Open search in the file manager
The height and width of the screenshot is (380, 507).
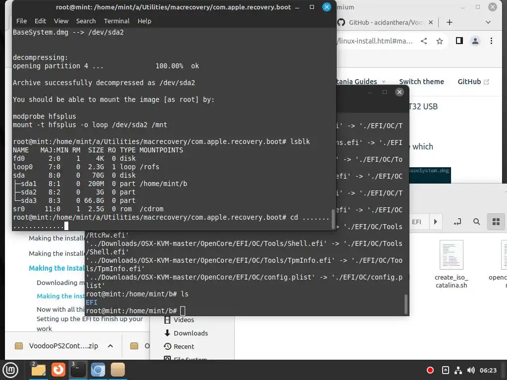(x=477, y=222)
